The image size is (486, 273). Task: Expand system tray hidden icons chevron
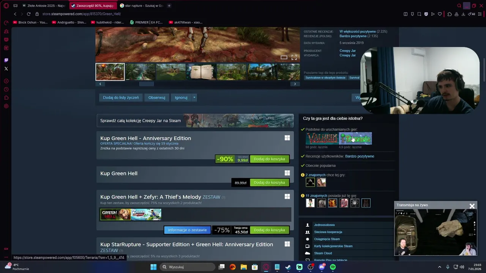click(x=440, y=267)
